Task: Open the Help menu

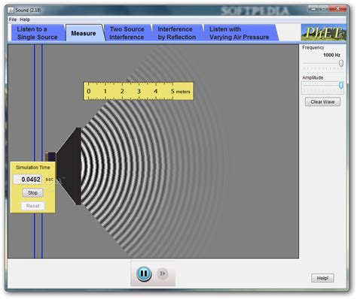Action: coord(25,20)
